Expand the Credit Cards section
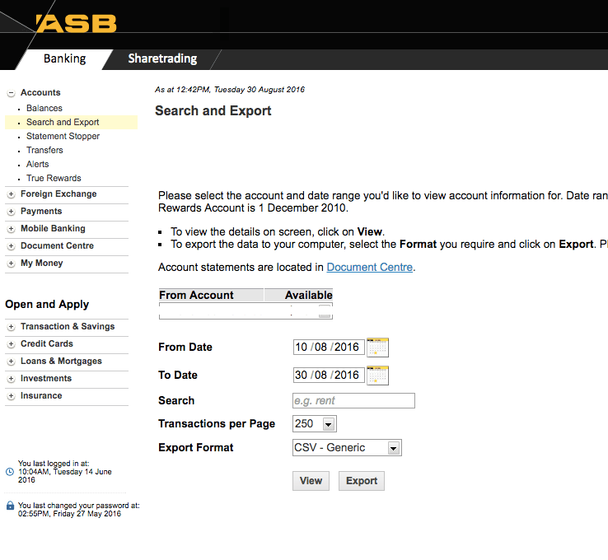The width and height of the screenshot is (608, 560). [11, 344]
